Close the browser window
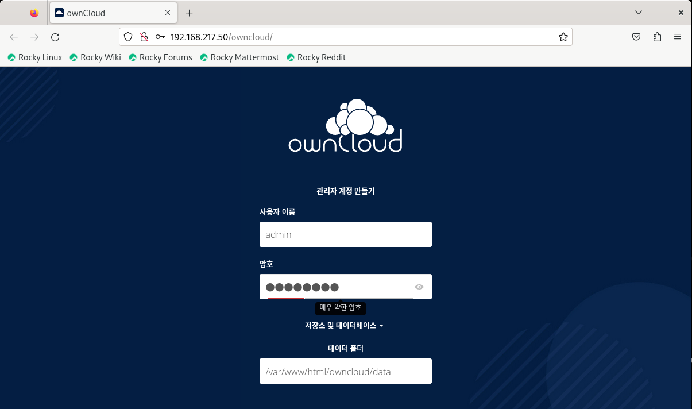Image resolution: width=692 pixels, height=409 pixels. (681, 13)
